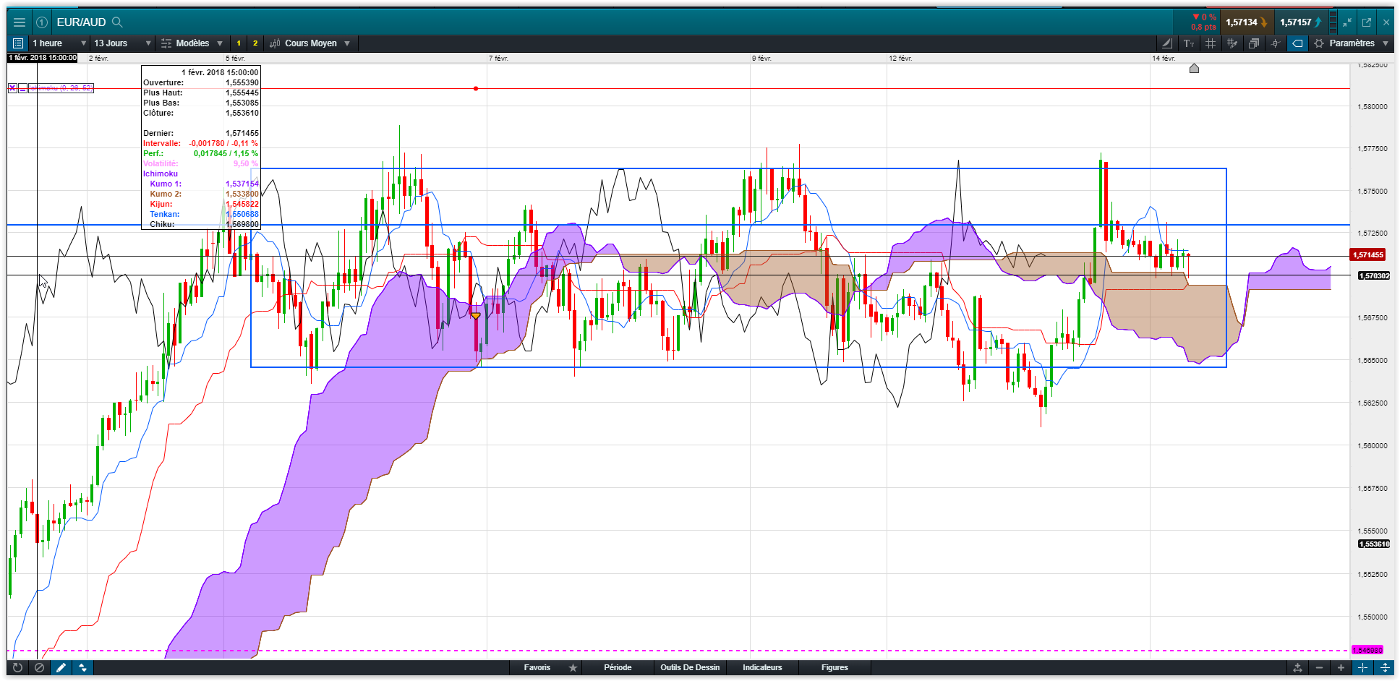This screenshot has height=681, width=1400.
Task: Zoom out the chart with minus
Action: [x=1320, y=668]
